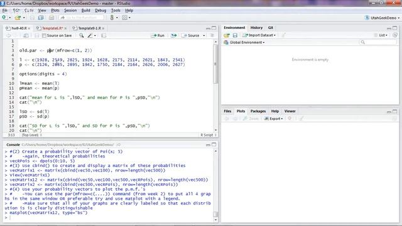
Task: Close the hw9-40.R tab
Action: pyautogui.click(x=29, y=28)
